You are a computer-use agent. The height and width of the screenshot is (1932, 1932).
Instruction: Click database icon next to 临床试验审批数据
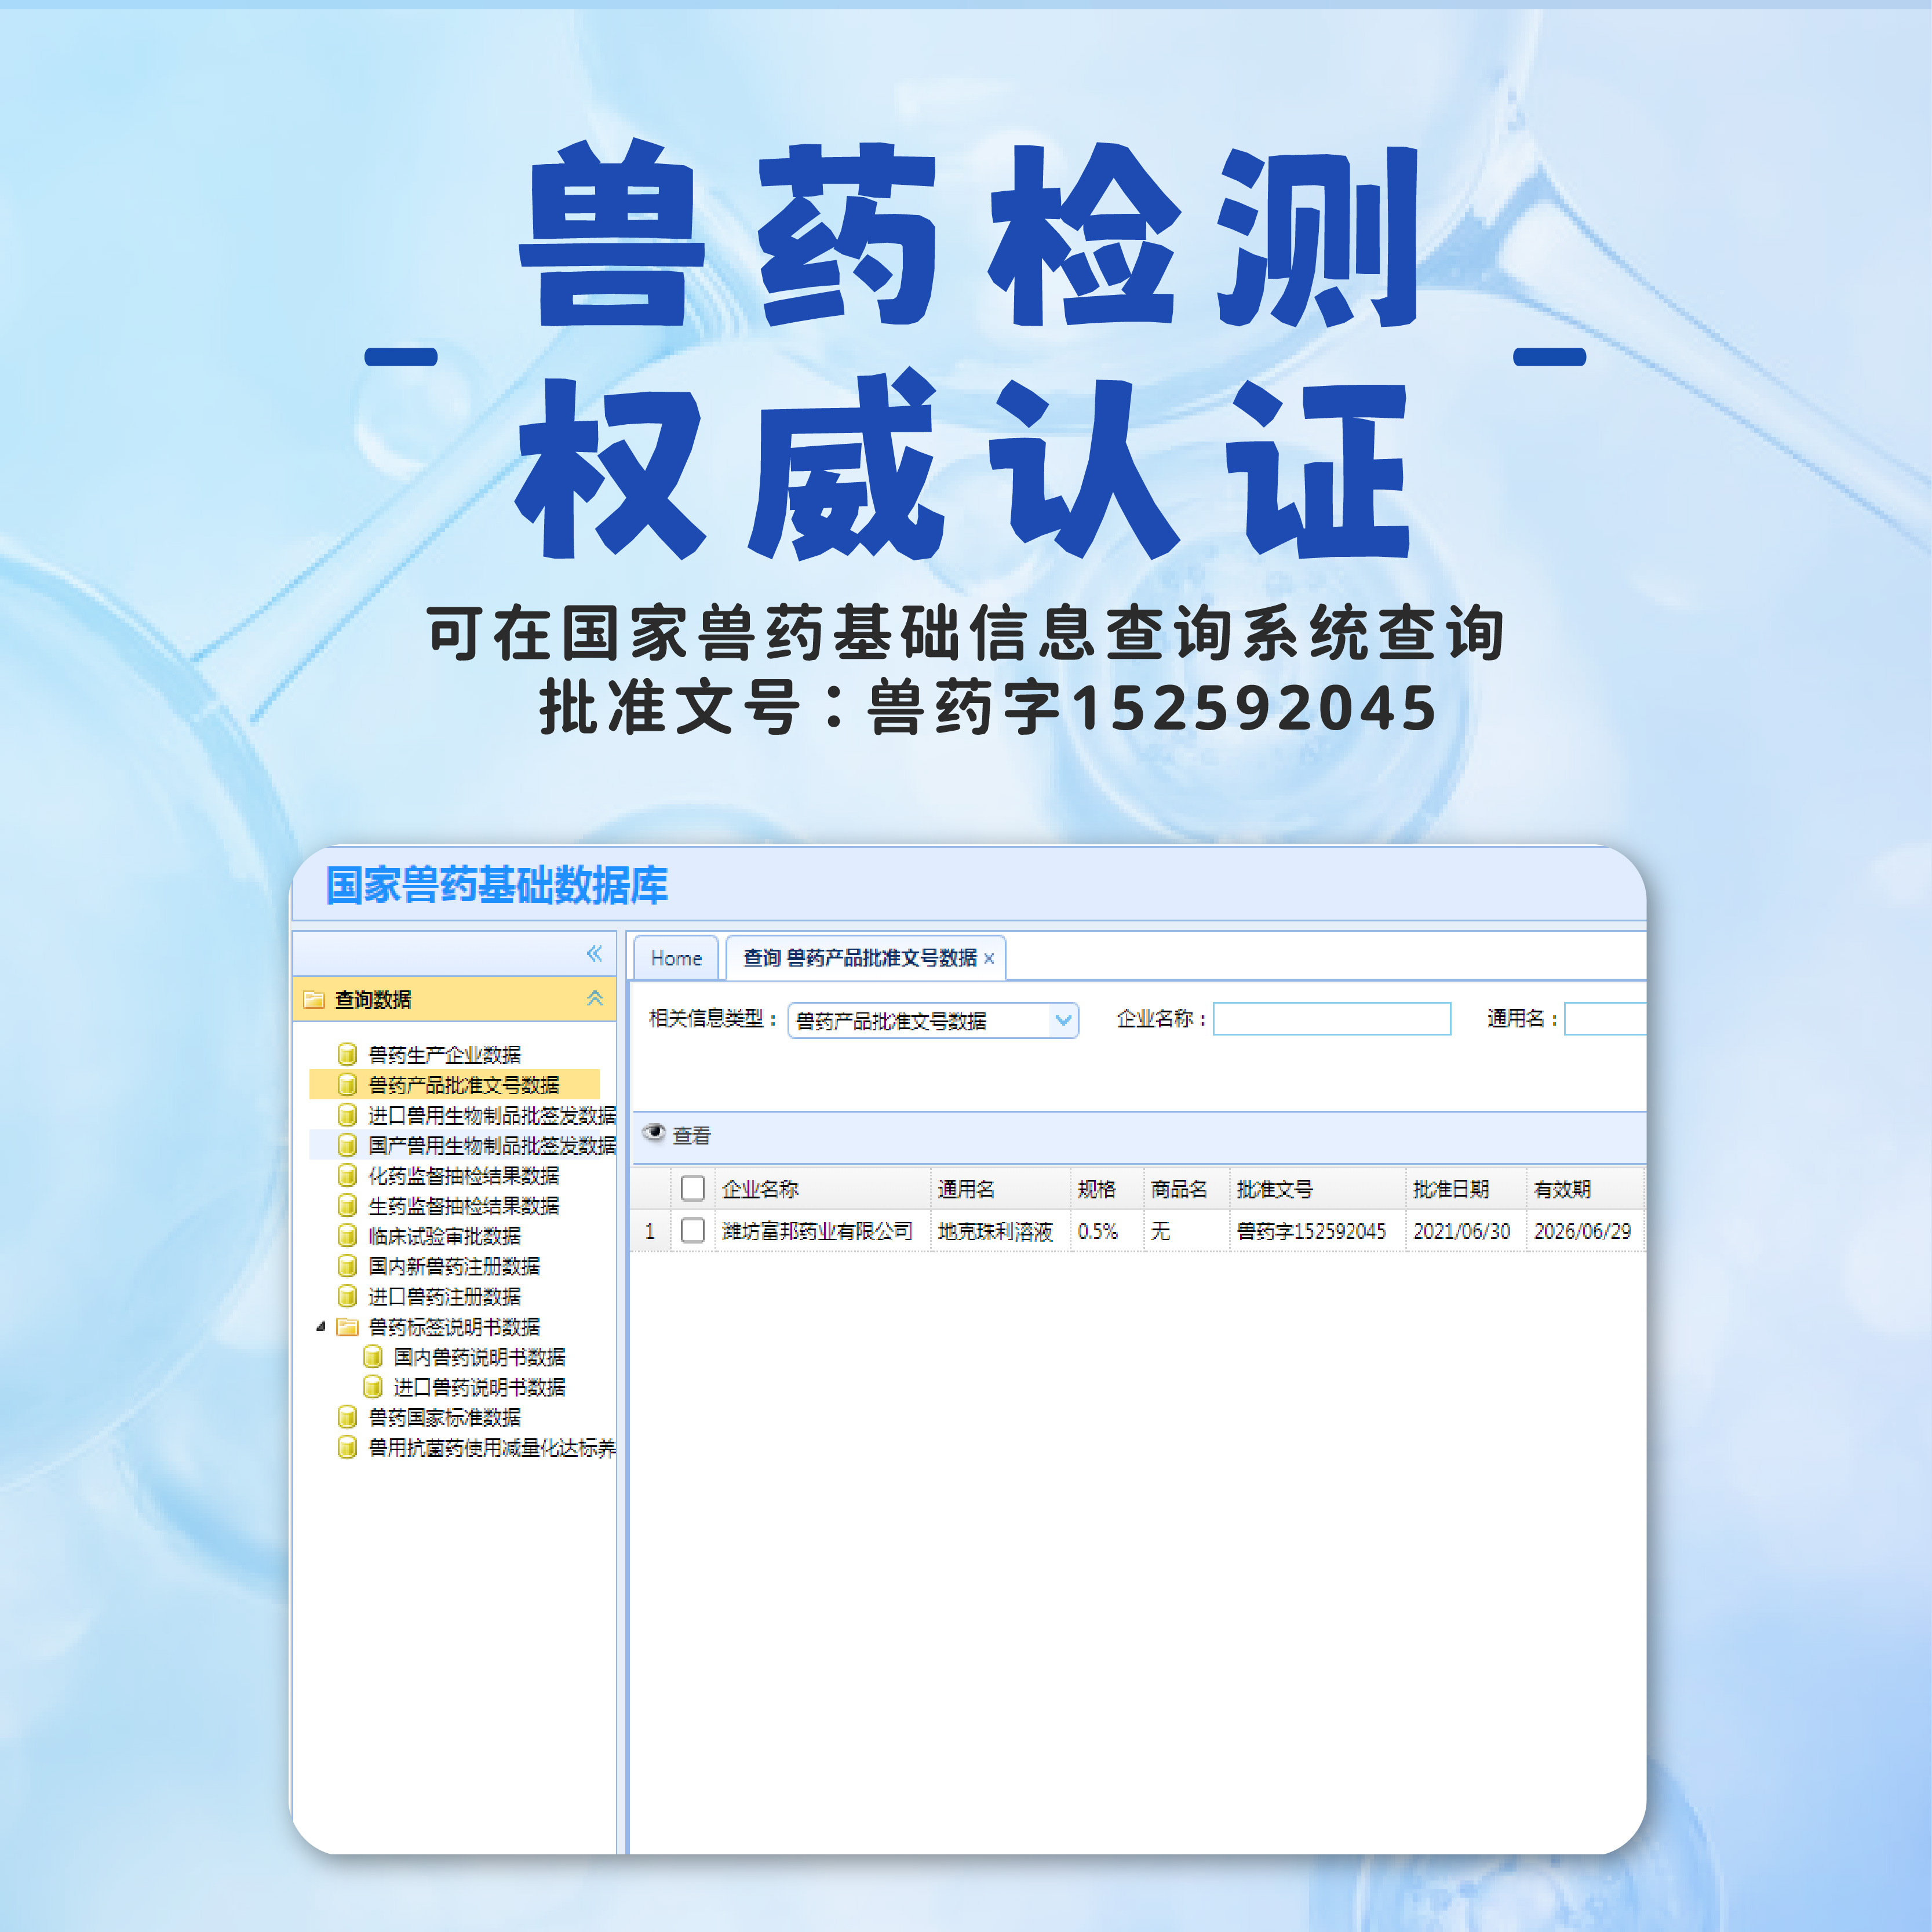347,1235
